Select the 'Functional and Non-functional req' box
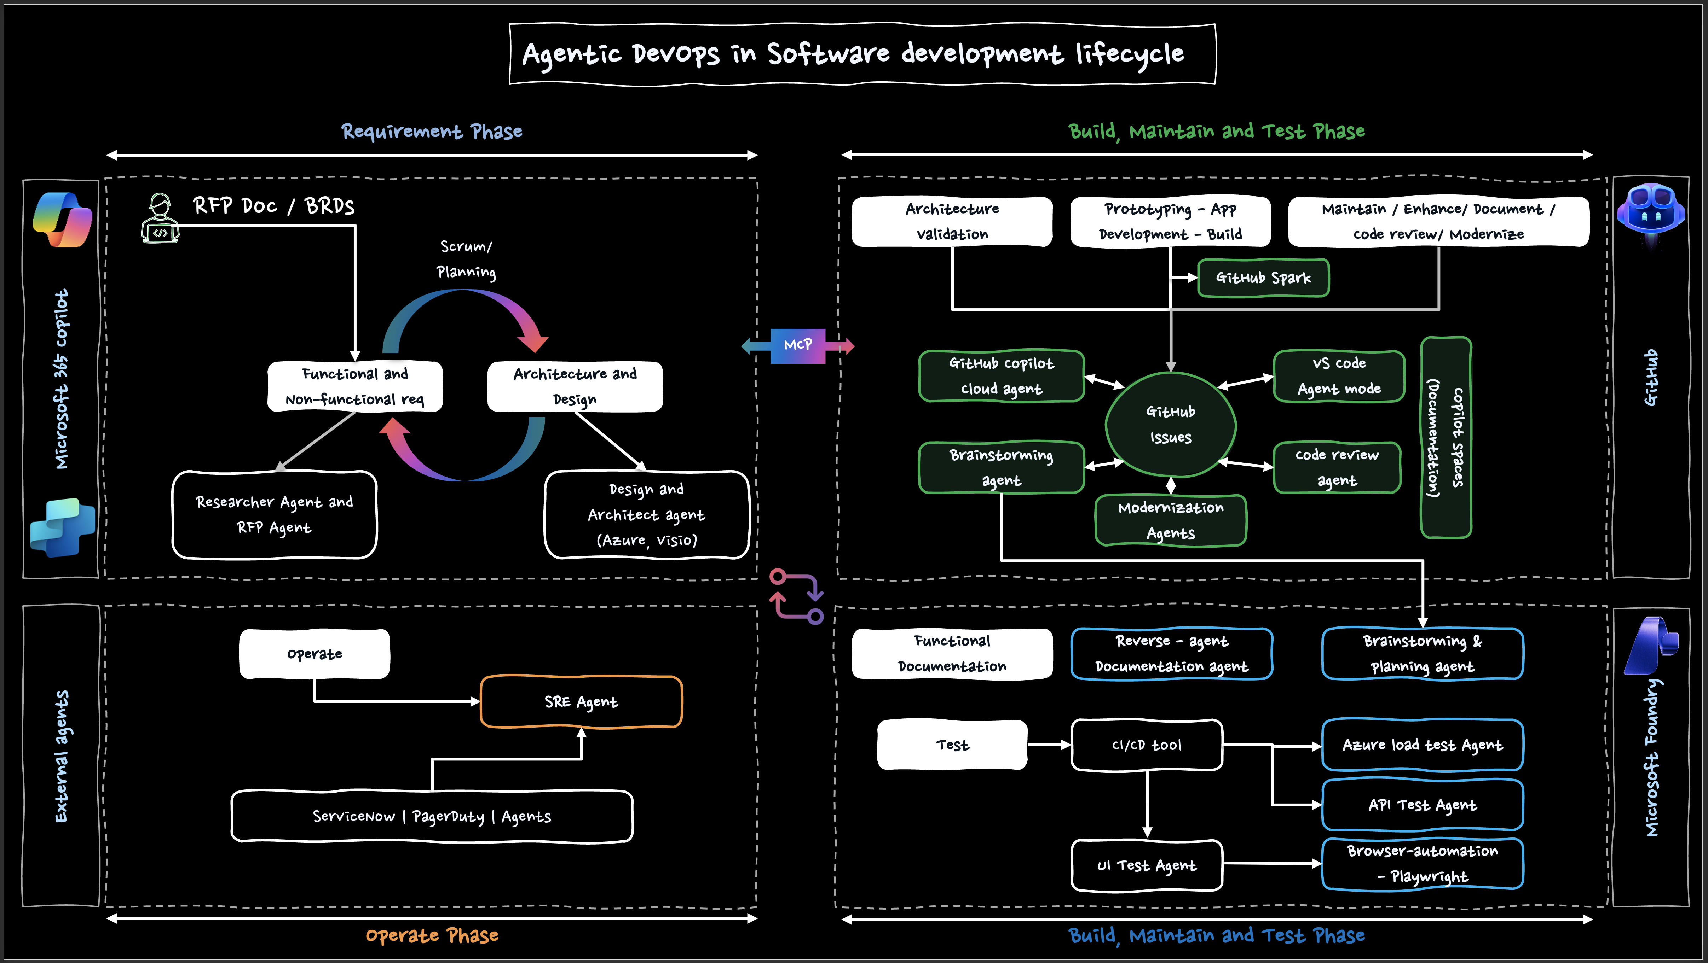The width and height of the screenshot is (1708, 963). coord(355,386)
